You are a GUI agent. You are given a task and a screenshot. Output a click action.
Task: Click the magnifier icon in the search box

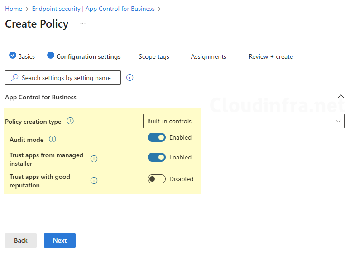(x=15, y=78)
